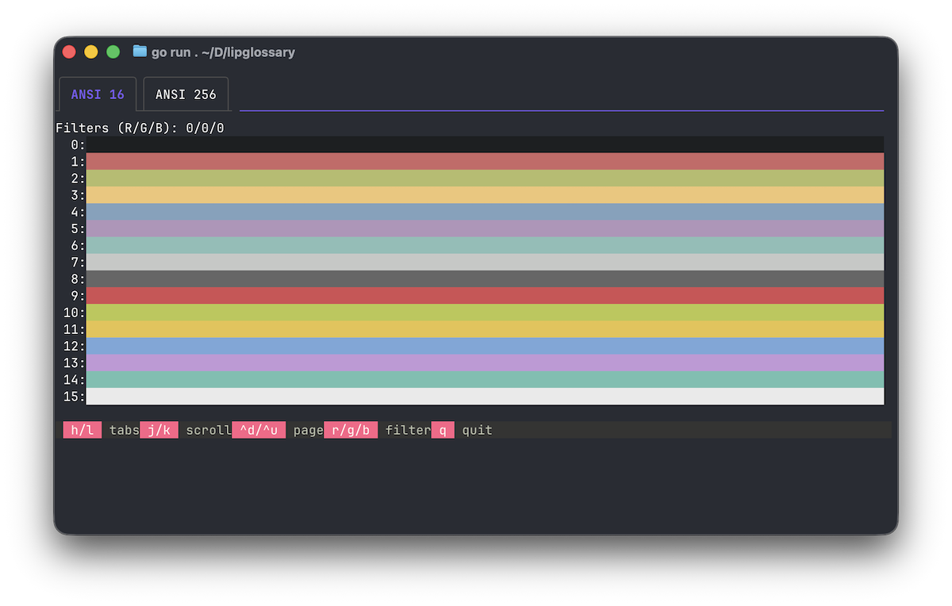This screenshot has height=606, width=952.
Task: Select the red color 1 swatch
Action: pyautogui.click(x=484, y=161)
